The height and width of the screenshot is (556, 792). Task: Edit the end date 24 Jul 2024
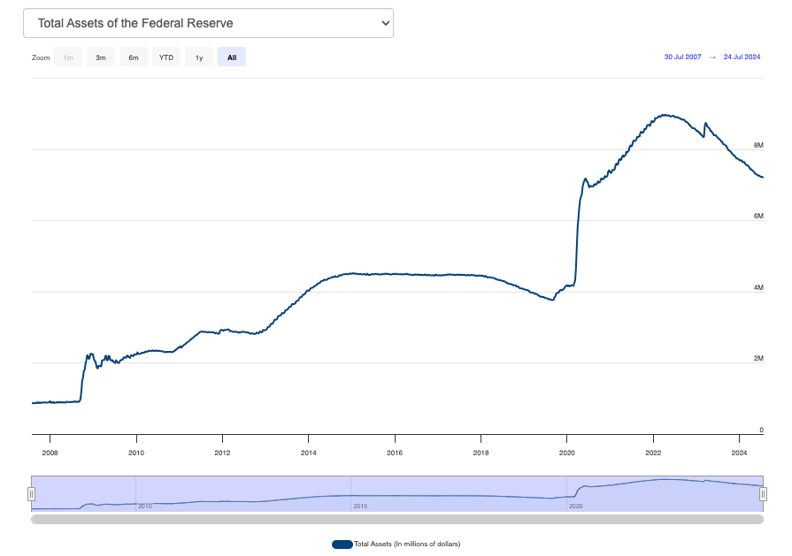742,57
